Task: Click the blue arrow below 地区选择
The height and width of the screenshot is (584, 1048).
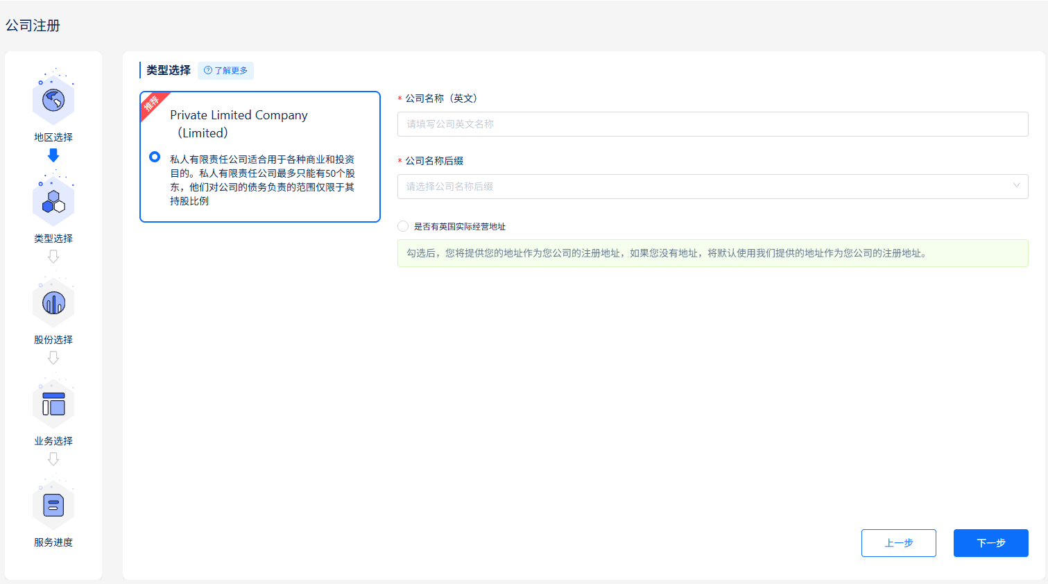Action: 53,155
